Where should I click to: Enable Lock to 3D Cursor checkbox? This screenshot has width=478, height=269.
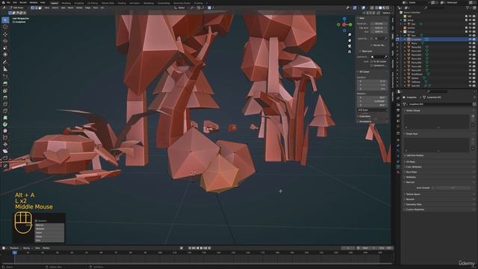pos(372,61)
